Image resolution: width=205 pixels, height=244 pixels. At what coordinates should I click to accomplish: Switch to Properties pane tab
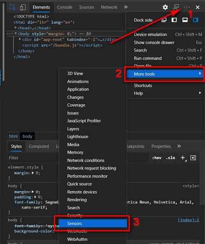pyautogui.click(x=161, y=146)
